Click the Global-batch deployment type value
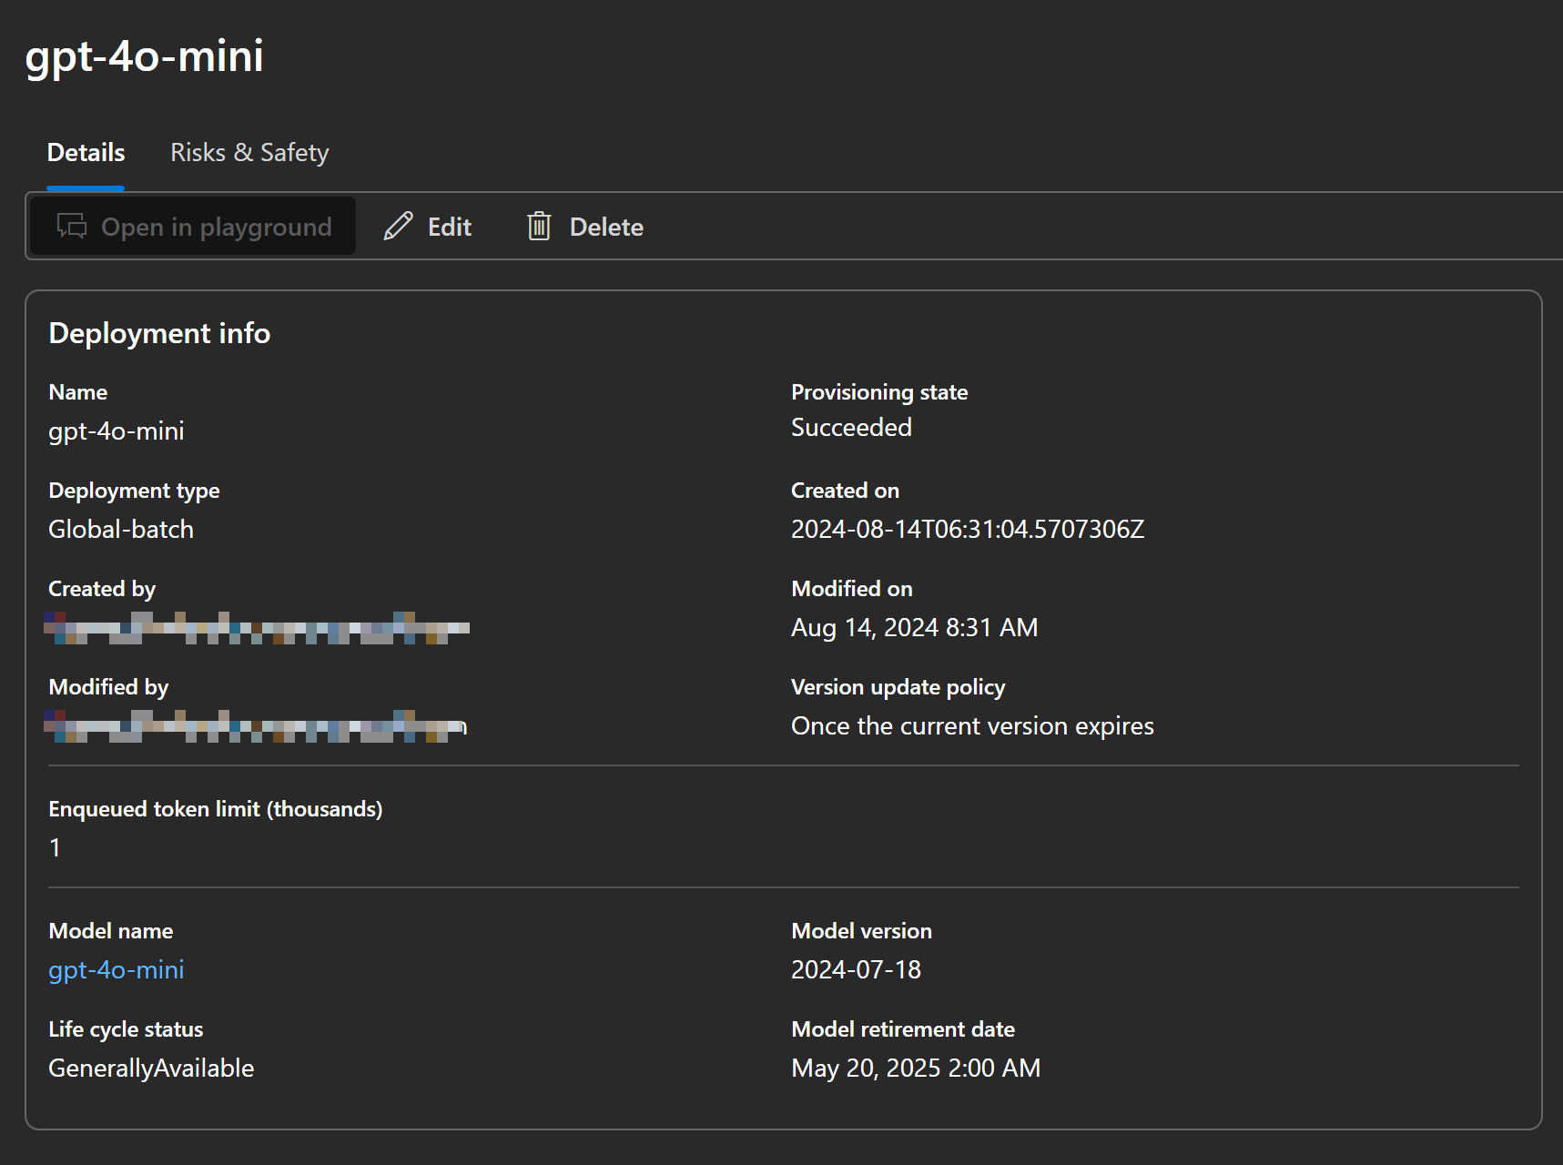The height and width of the screenshot is (1165, 1563). click(x=121, y=529)
